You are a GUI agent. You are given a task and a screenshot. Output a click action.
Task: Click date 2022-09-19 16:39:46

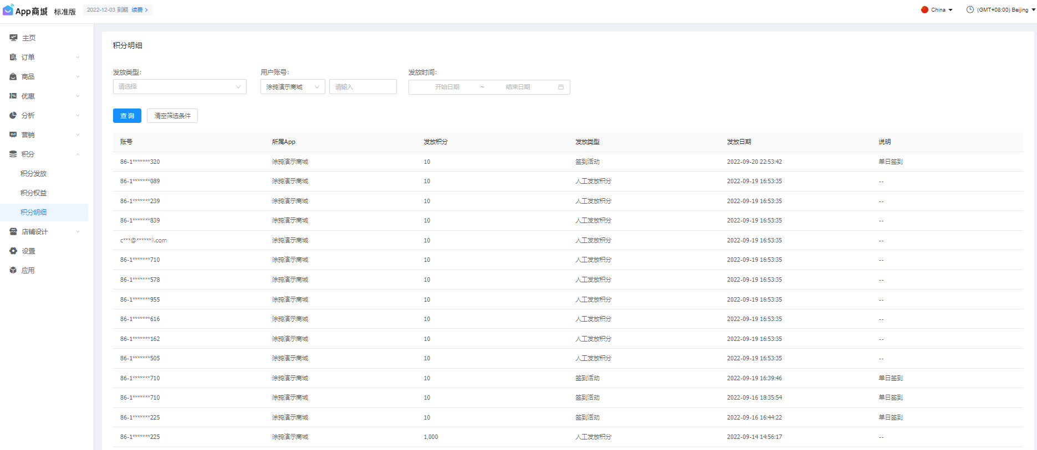pos(754,378)
